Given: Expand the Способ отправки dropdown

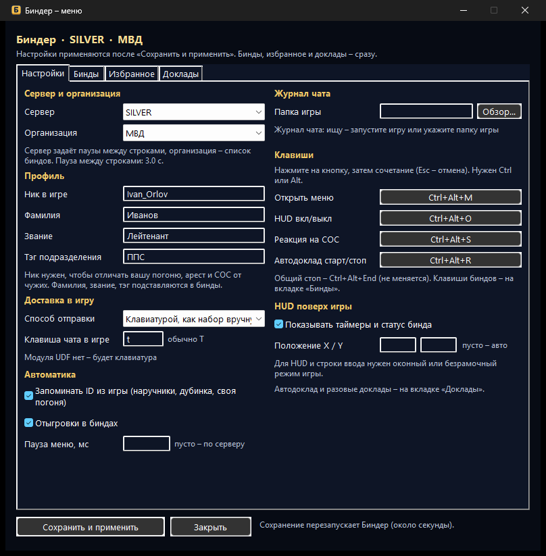Looking at the screenshot, I should click(x=194, y=319).
